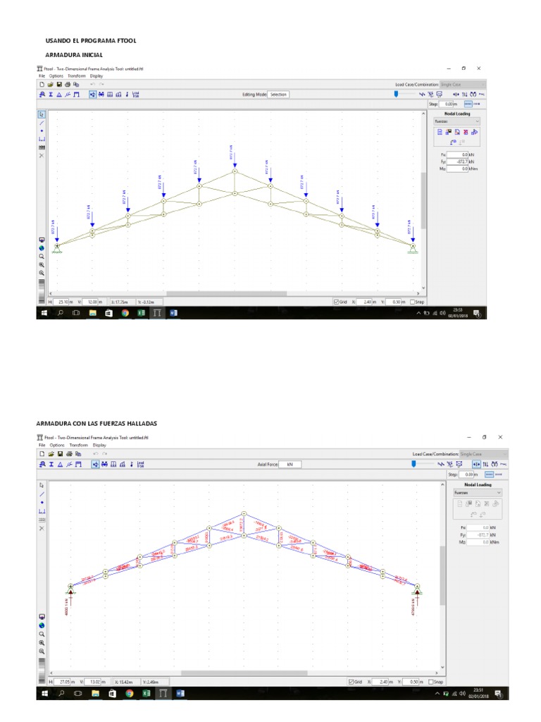
Task: Click Chrome icon in Armadura Inicial taskbar
Action: pos(125,313)
